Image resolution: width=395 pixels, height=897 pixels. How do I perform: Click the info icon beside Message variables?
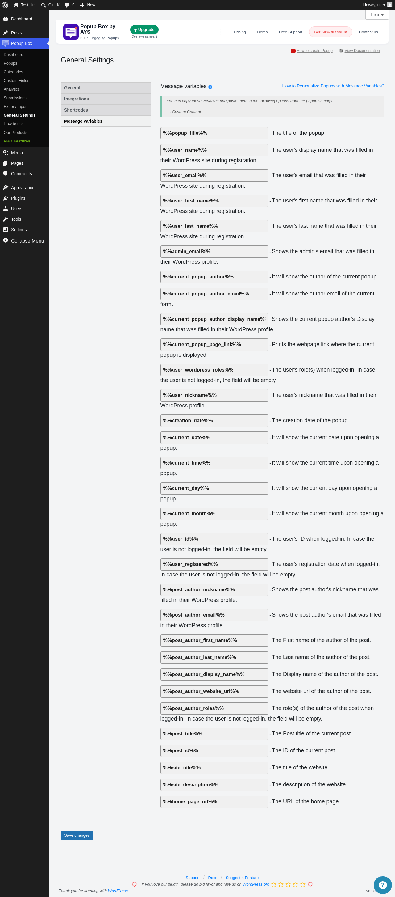pyautogui.click(x=210, y=87)
